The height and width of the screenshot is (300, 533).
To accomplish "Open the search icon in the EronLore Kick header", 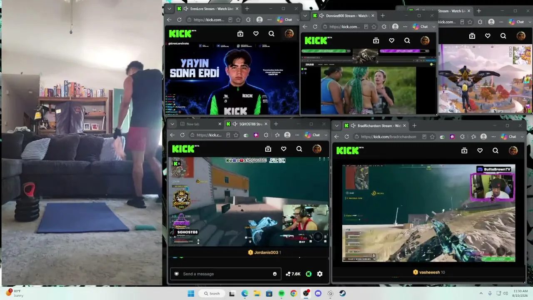I will click(271, 34).
